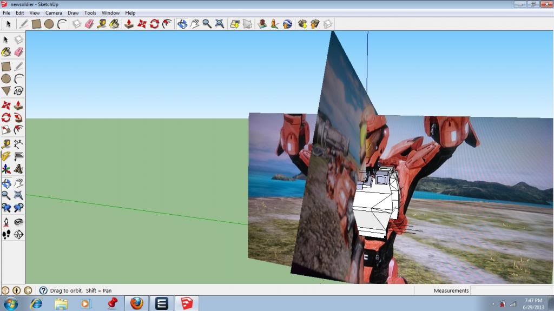
Task: Select the Follow Me tool
Action: 19,117
